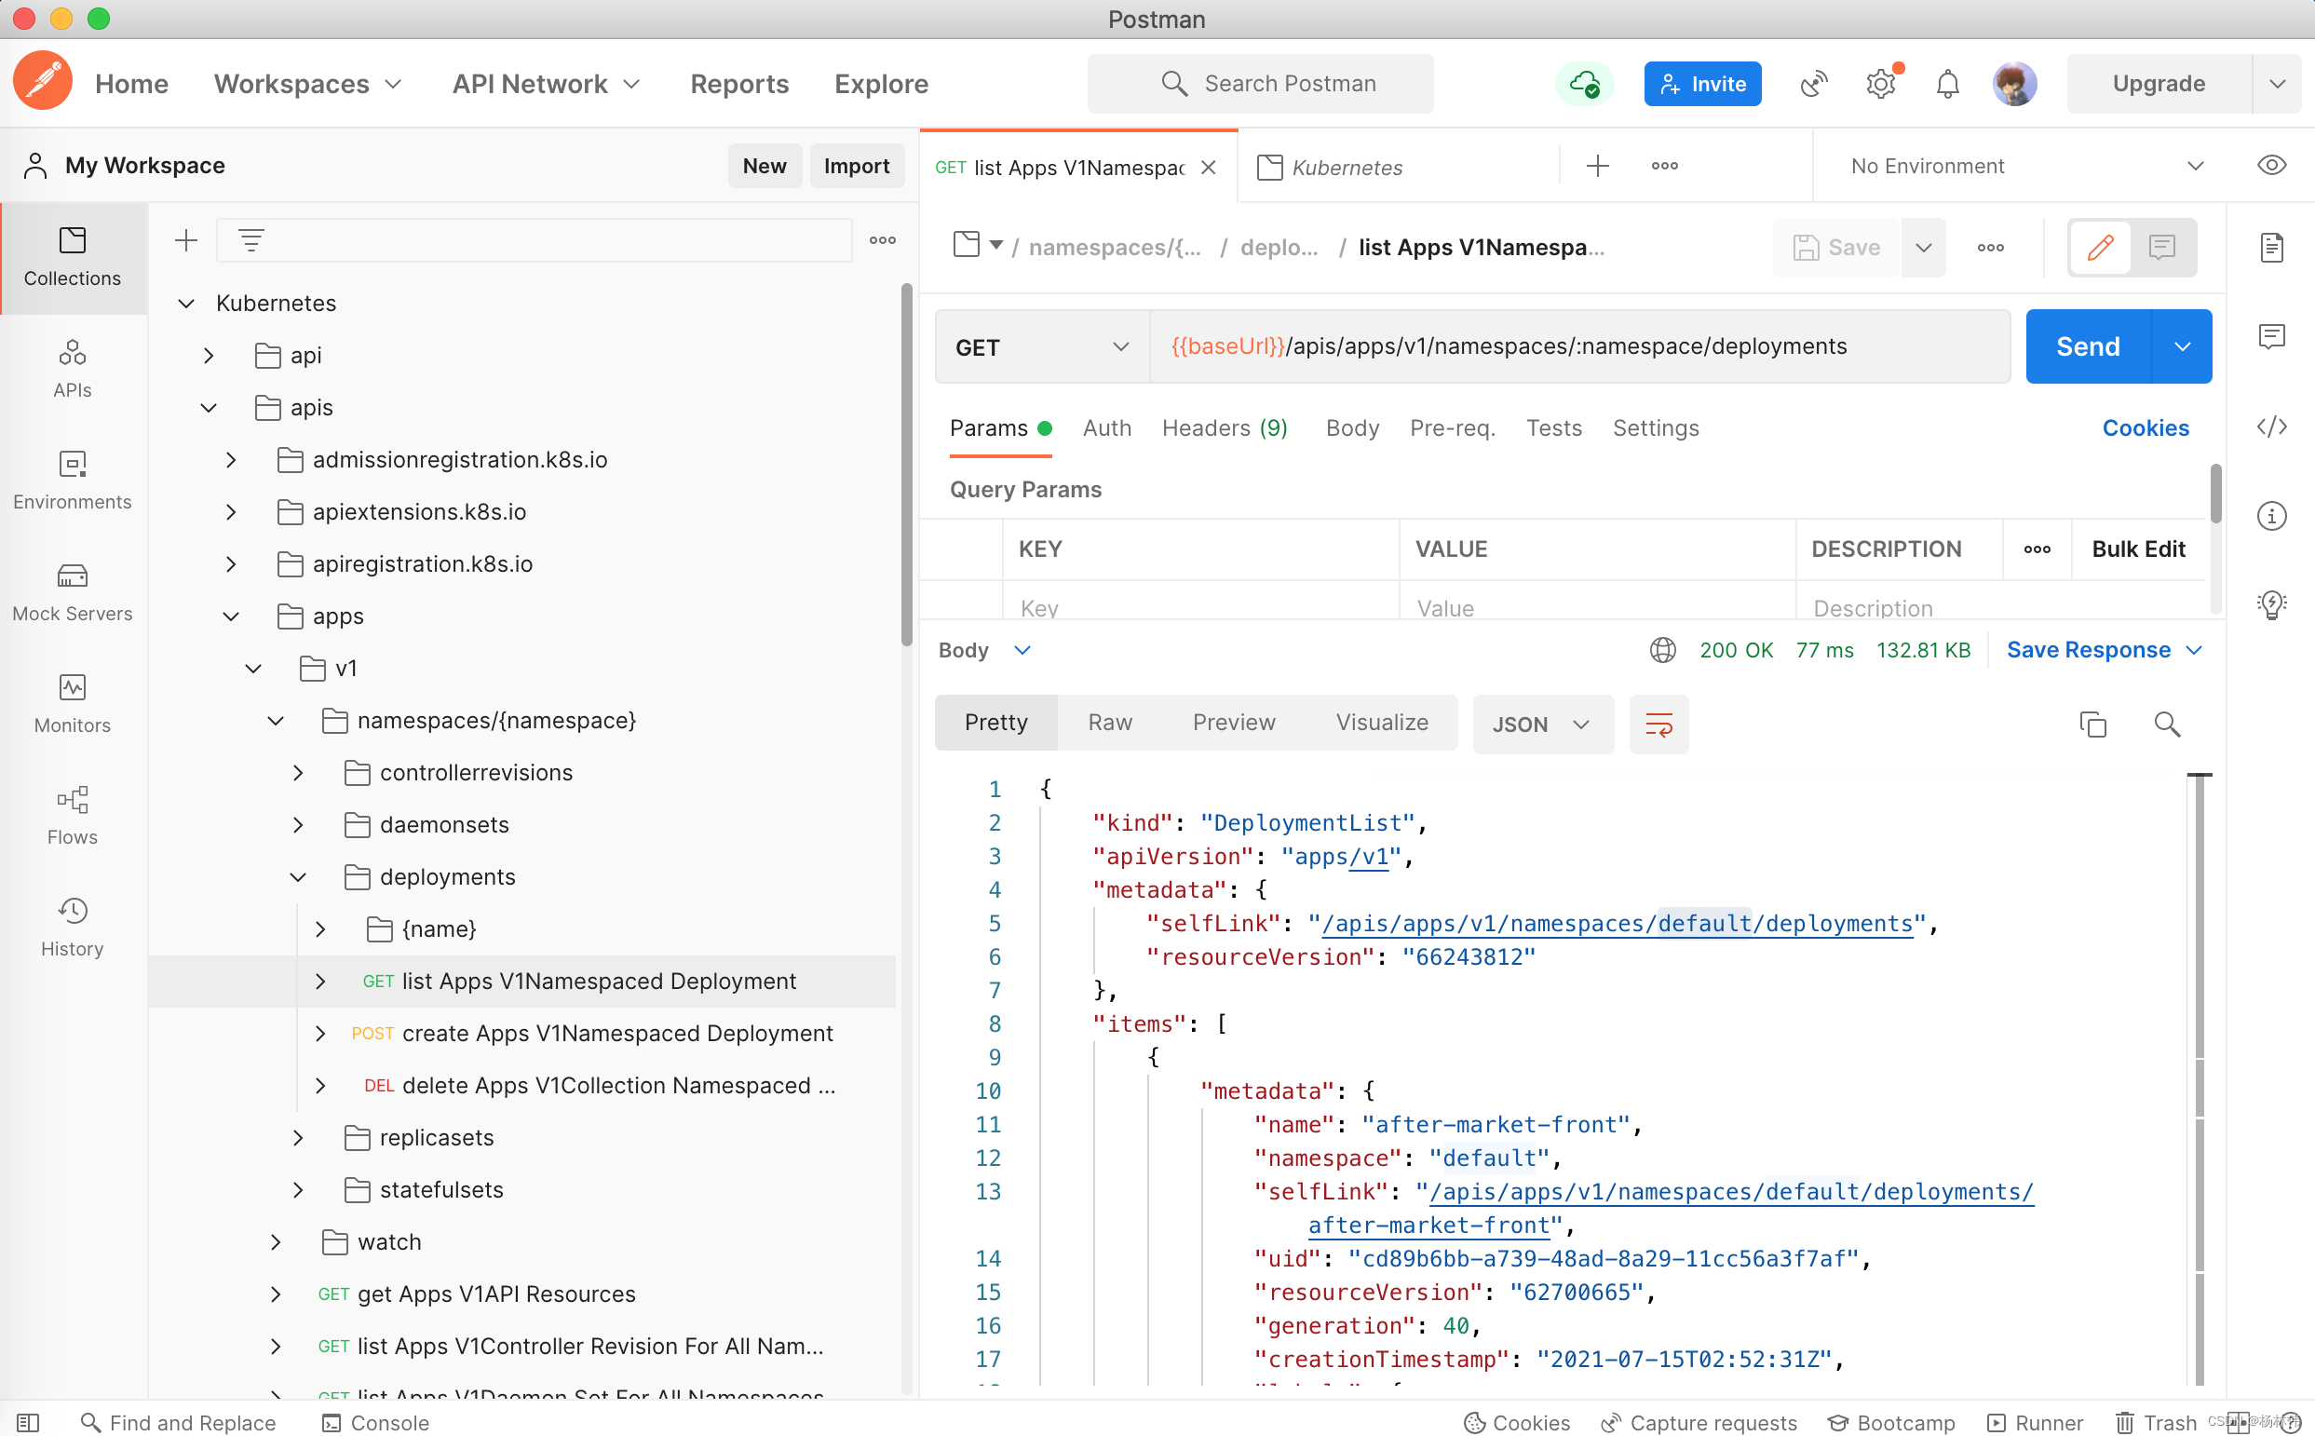2315x1436 pixels.
Task: Click the request URL field
Action: (1578, 346)
